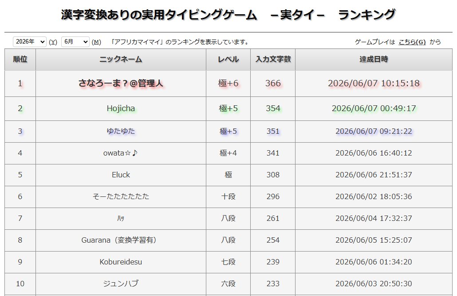
Task: Click date 2026/06/07 10:15:18
Action: (374, 83)
